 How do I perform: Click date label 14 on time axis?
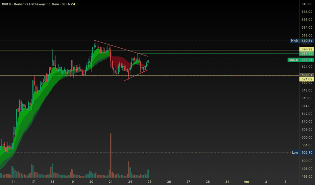(x=14, y=182)
